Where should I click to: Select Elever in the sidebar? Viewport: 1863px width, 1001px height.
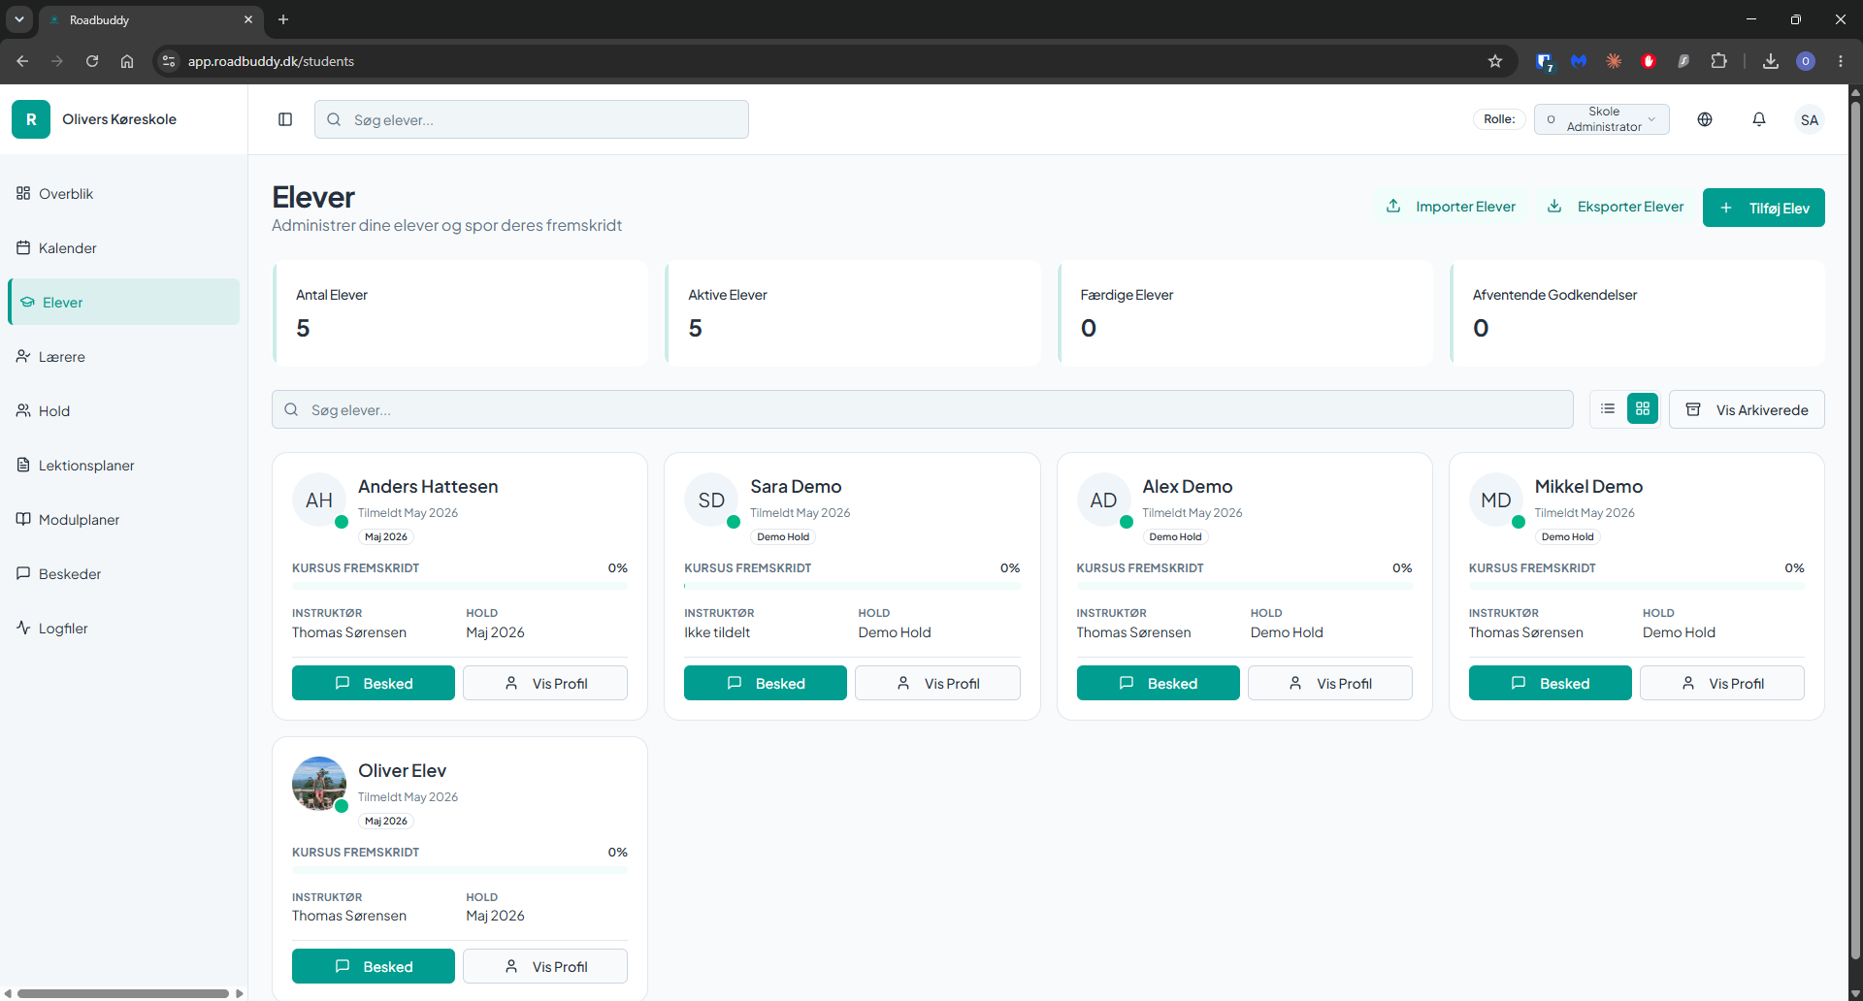tap(123, 303)
